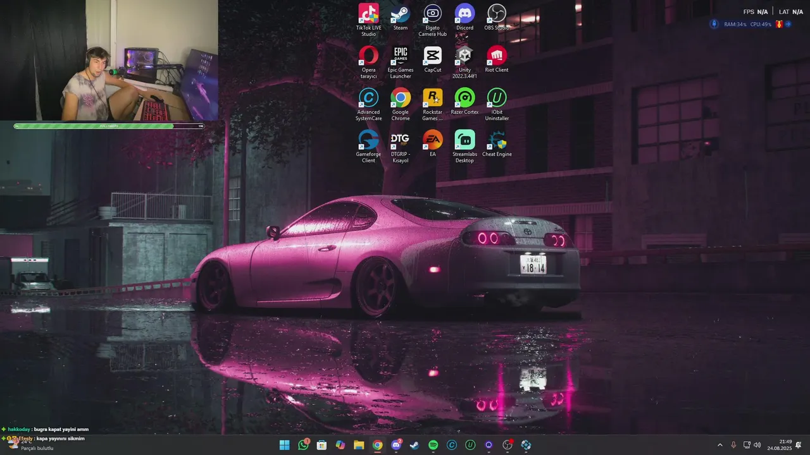
Task: Open the TikTok LIVE Studio desktop shortcut
Action: coord(368,20)
